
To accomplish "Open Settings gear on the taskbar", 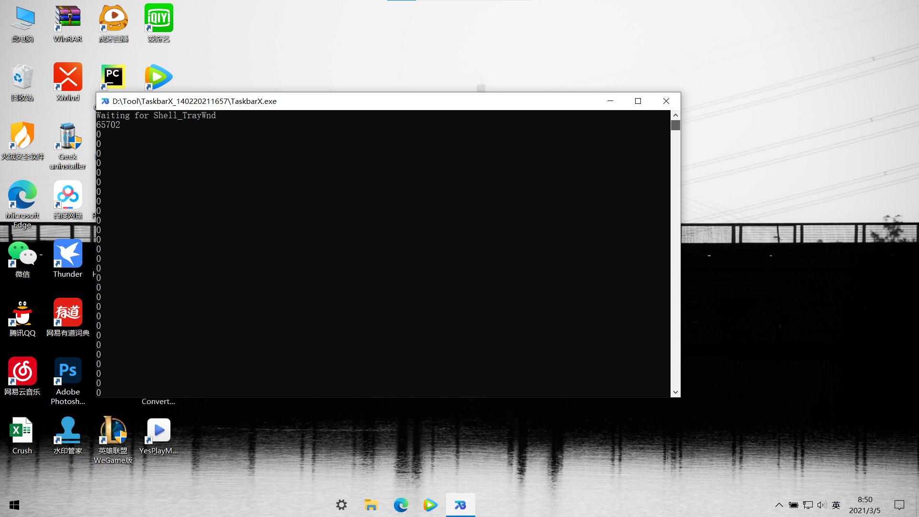I will point(341,505).
